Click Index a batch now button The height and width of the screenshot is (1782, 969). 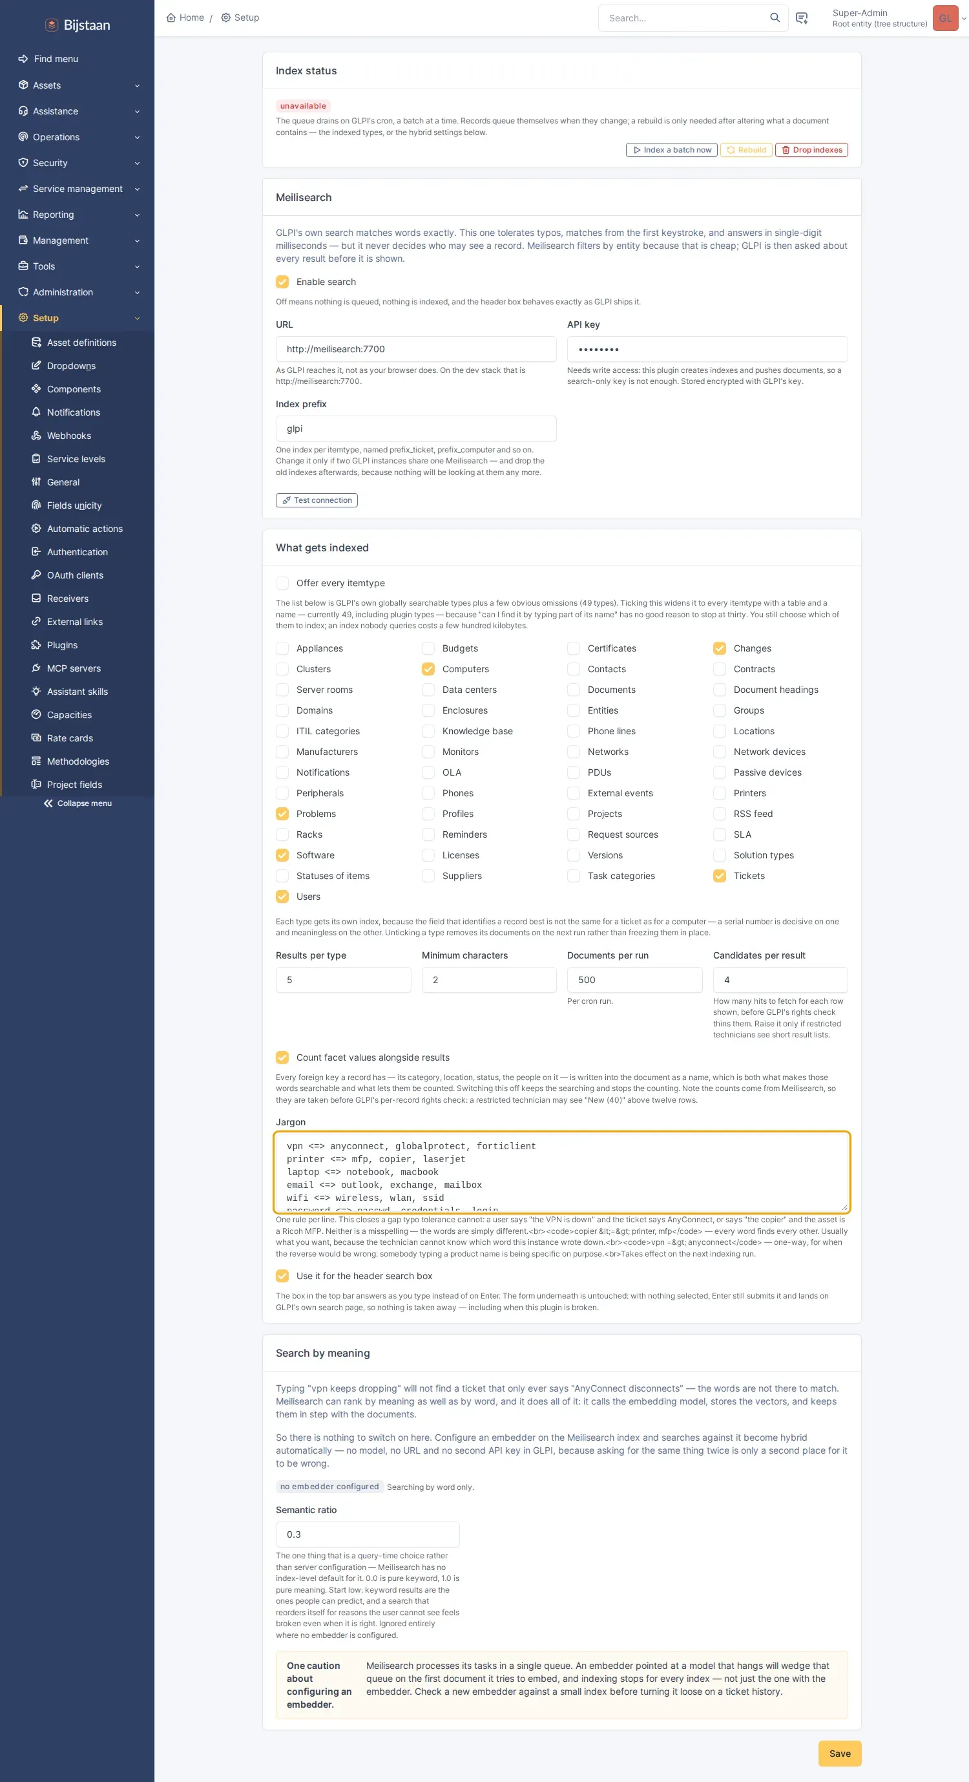[x=671, y=150]
